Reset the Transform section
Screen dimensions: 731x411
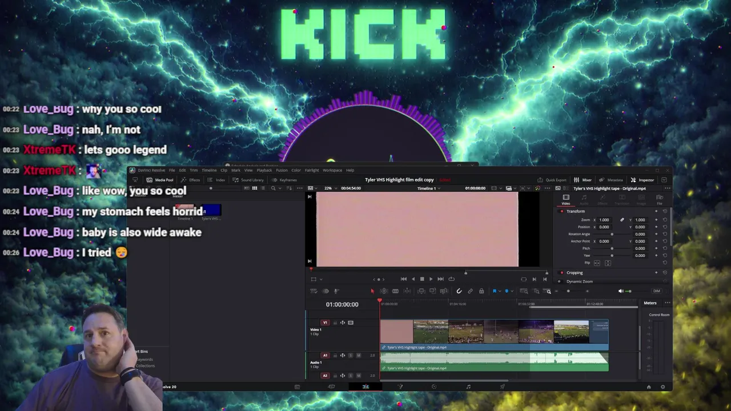[x=665, y=211]
